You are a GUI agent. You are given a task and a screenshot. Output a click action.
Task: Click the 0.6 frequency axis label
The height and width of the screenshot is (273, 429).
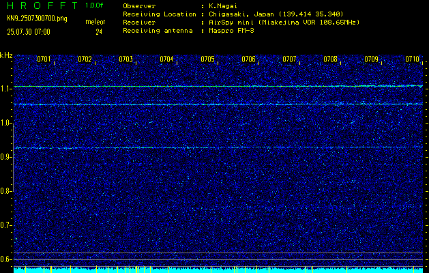[5, 259]
